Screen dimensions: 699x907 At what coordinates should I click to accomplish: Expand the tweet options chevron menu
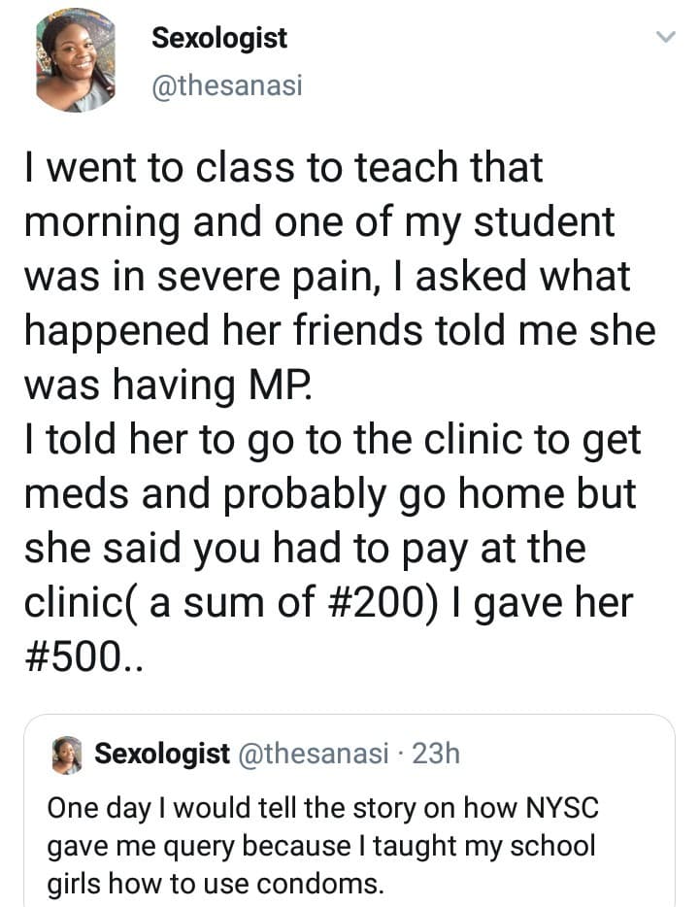[665, 39]
